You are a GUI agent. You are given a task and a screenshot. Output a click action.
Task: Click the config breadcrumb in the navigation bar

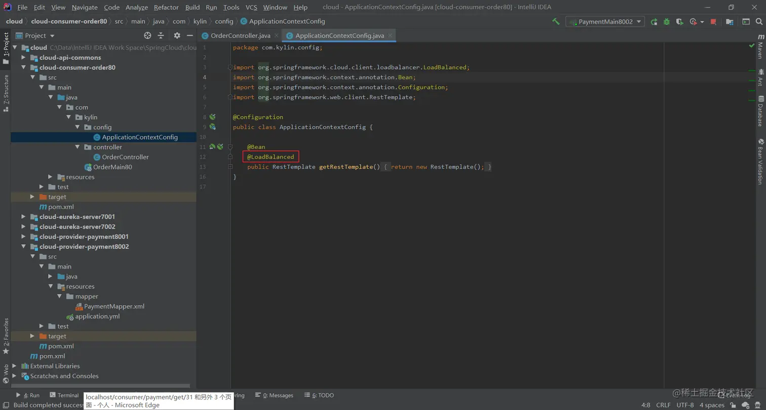[x=224, y=21]
